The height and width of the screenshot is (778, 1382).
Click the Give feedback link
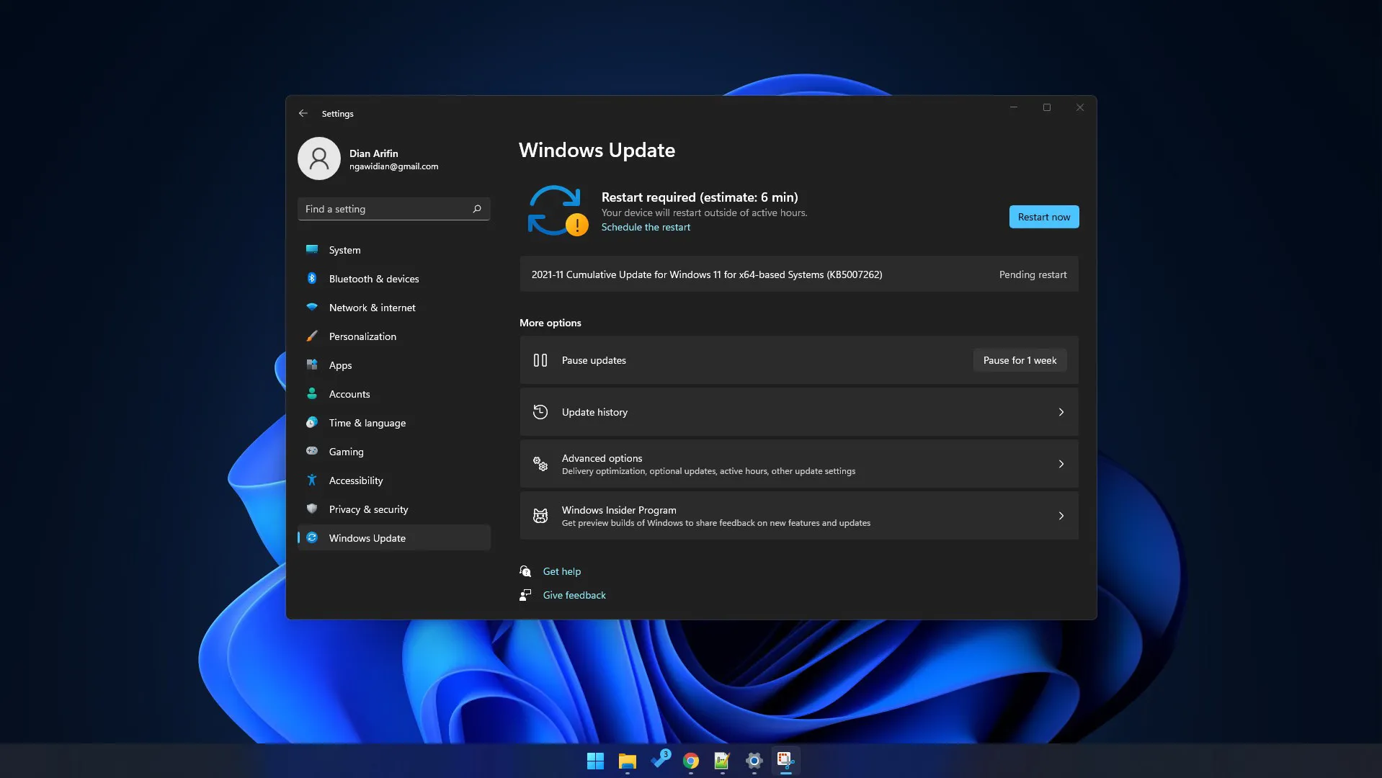click(574, 595)
